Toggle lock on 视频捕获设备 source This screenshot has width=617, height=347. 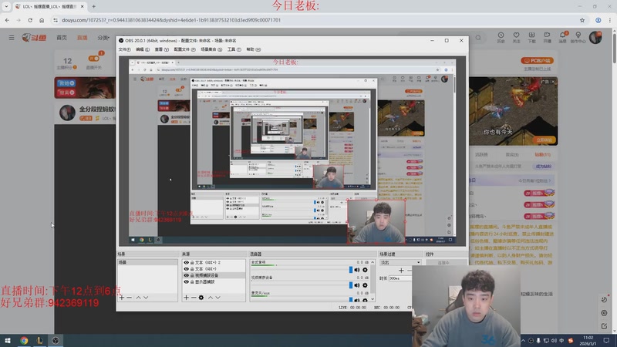click(x=192, y=275)
